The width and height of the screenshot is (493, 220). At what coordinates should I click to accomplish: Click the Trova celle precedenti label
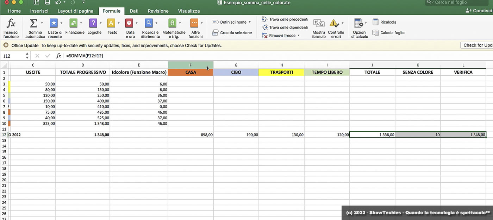pyautogui.click(x=289, y=19)
